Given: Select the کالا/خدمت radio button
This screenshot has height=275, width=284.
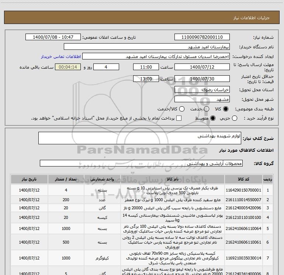Looking at the screenshot, I should point(182,109).
